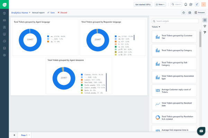The image size is (208, 138).
Task: Discard the report changes
Action: click(62, 12)
